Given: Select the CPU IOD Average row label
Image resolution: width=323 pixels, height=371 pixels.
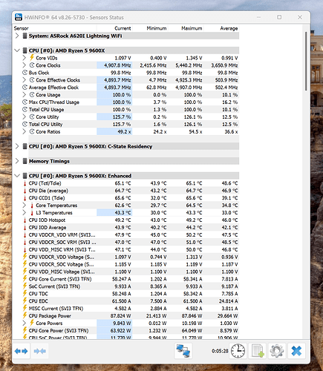Looking at the screenshot, I should 48,228.
